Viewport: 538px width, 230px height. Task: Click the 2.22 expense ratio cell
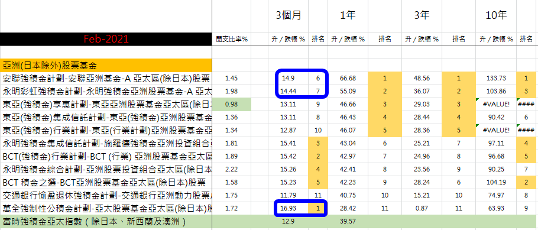pyautogui.click(x=232, y=169)
